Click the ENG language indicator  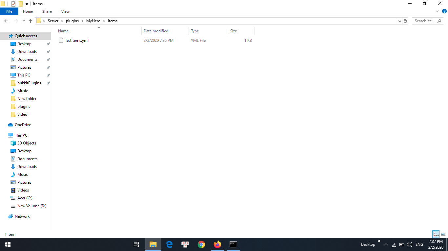[x=419, y=244]
